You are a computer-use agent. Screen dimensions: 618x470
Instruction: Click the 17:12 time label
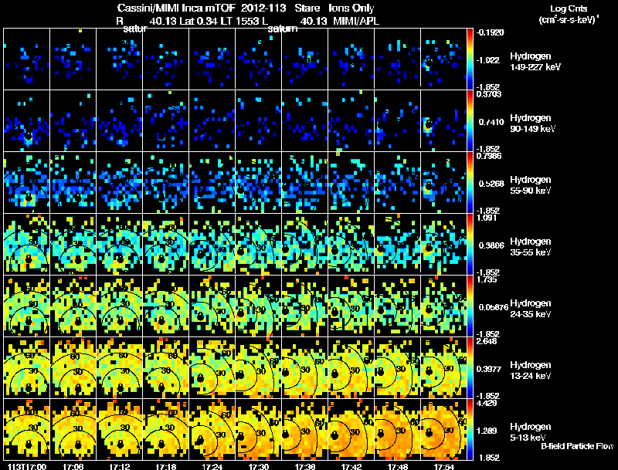pyautogui.click(x=120, y=466)
